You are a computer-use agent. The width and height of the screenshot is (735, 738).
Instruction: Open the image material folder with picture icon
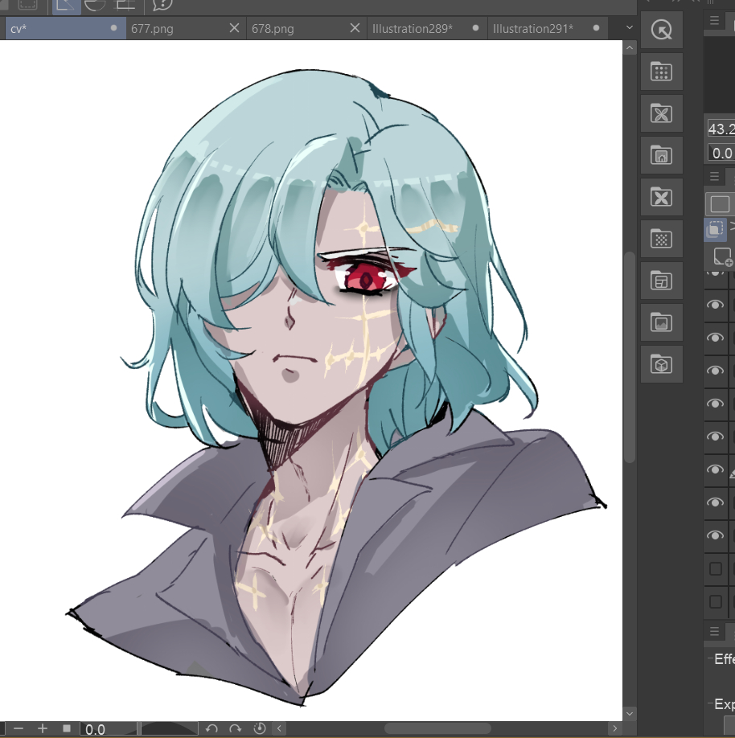(x=661, y=322)
